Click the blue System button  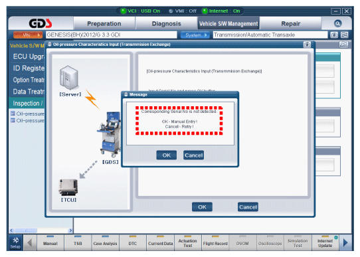195,35
